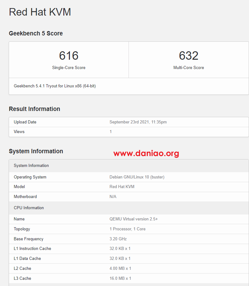This screenshot has width=249, height=286.
Task: Select Debian GNU/Linux 10 (buster) value
Action: click(x=137, y=177)
